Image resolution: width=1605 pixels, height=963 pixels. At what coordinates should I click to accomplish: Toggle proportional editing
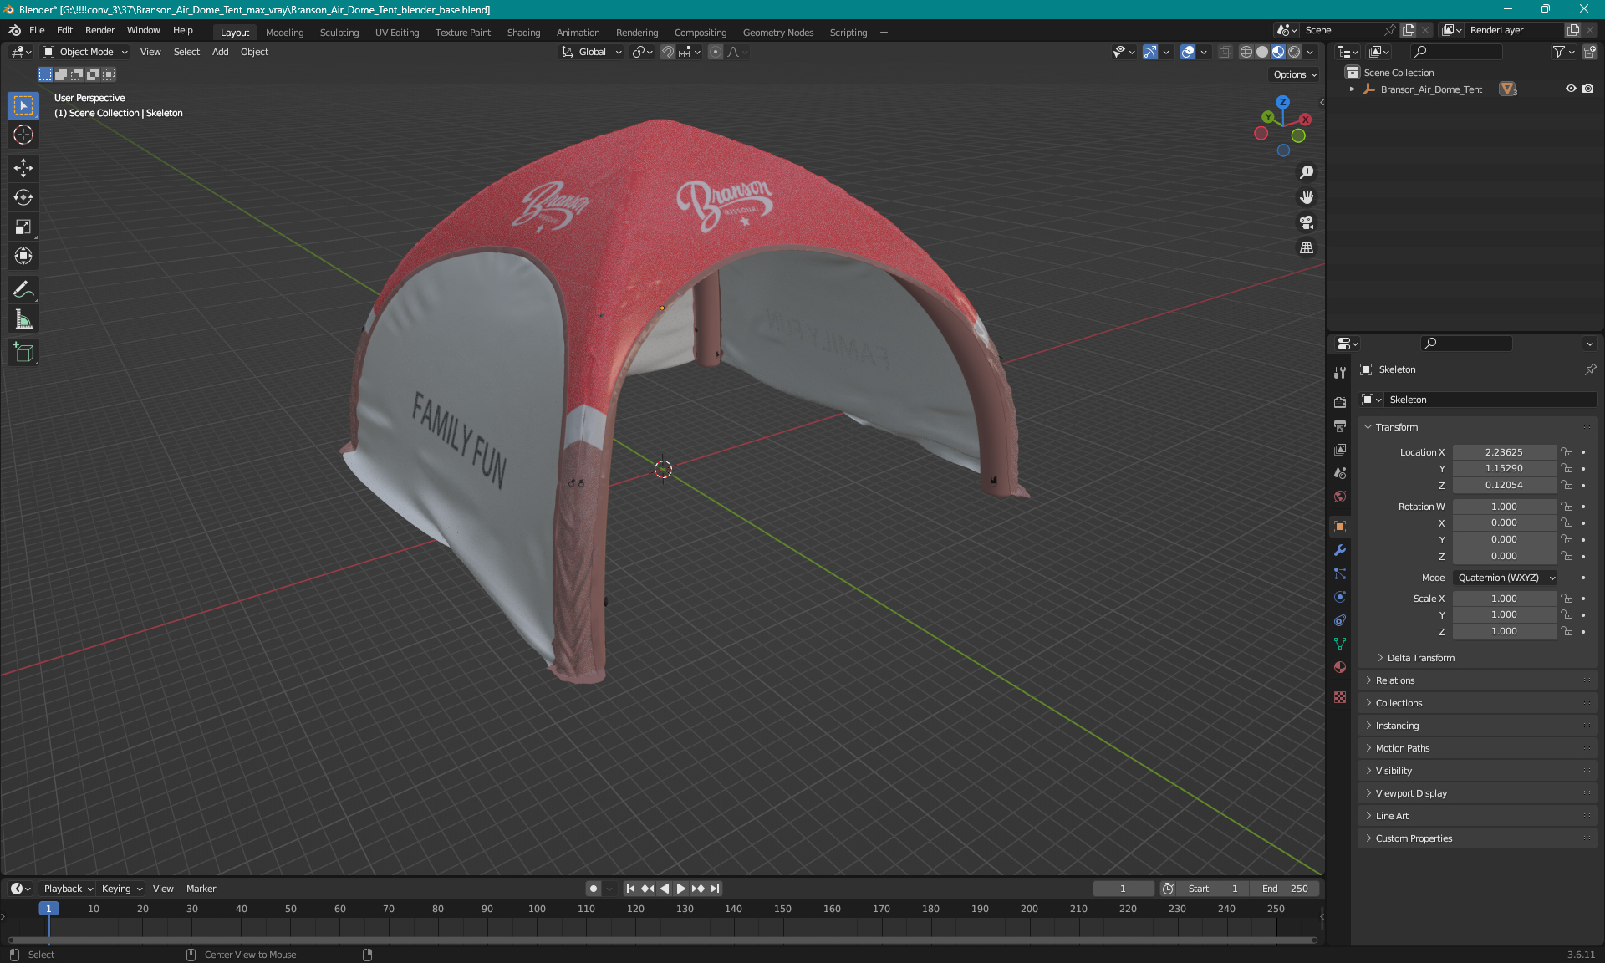(716, 52)
